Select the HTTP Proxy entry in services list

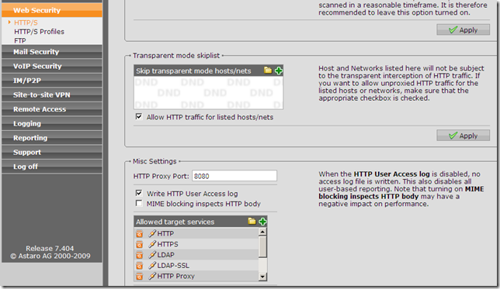coord(196,276)
